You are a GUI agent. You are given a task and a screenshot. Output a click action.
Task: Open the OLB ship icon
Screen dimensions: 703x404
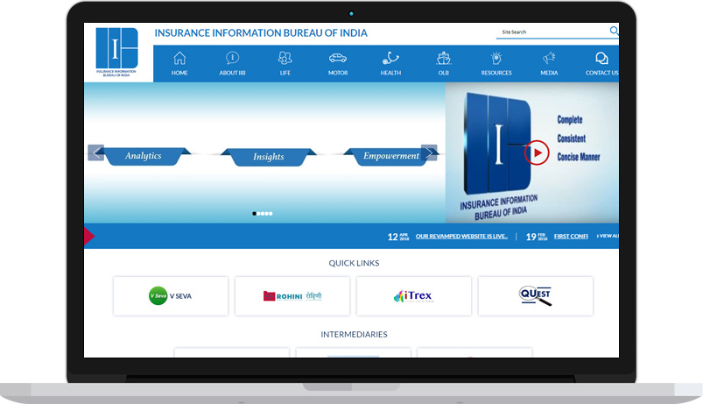coord(443,58)
